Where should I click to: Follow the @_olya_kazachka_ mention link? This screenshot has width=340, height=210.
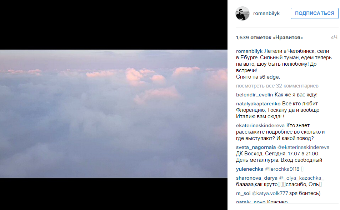pos(302,178)
